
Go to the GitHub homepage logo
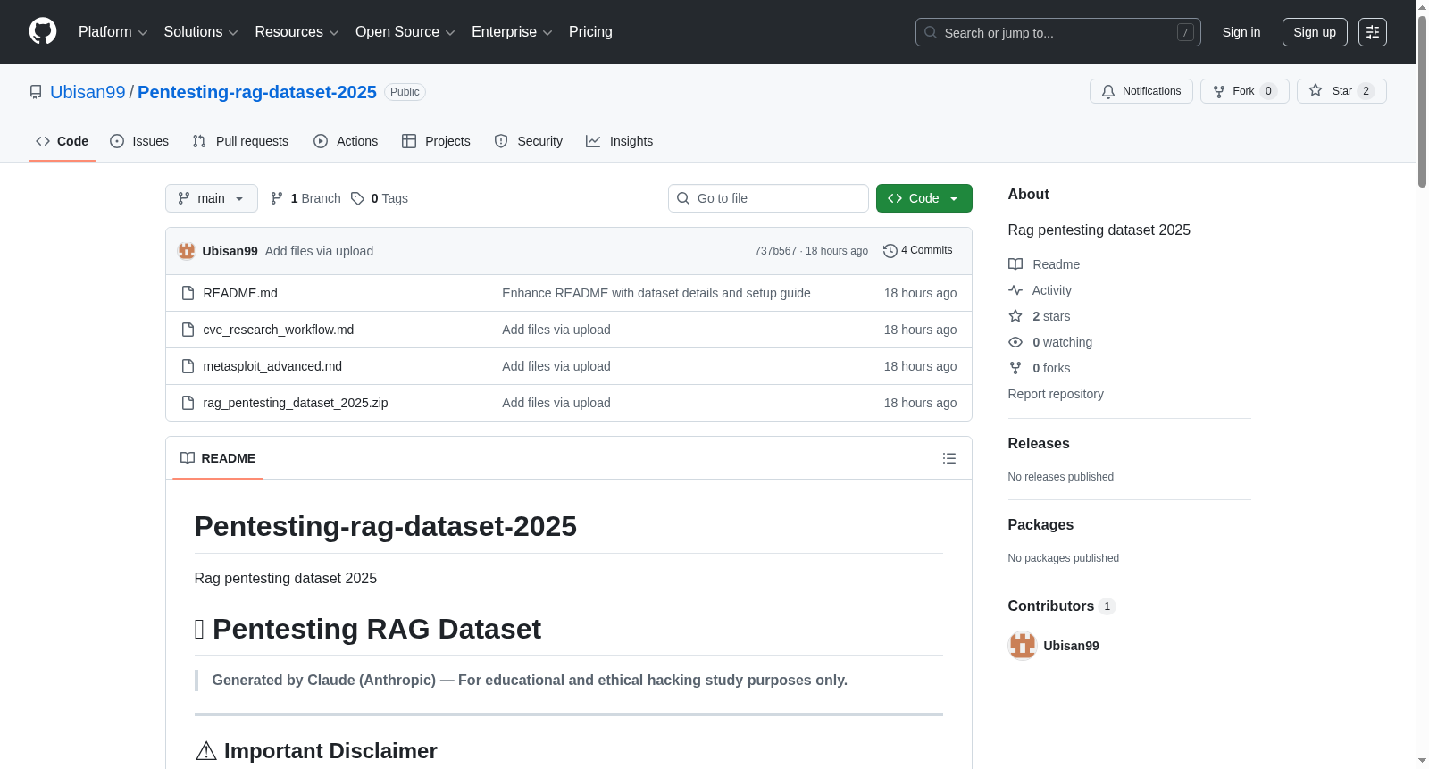point(43,31)
